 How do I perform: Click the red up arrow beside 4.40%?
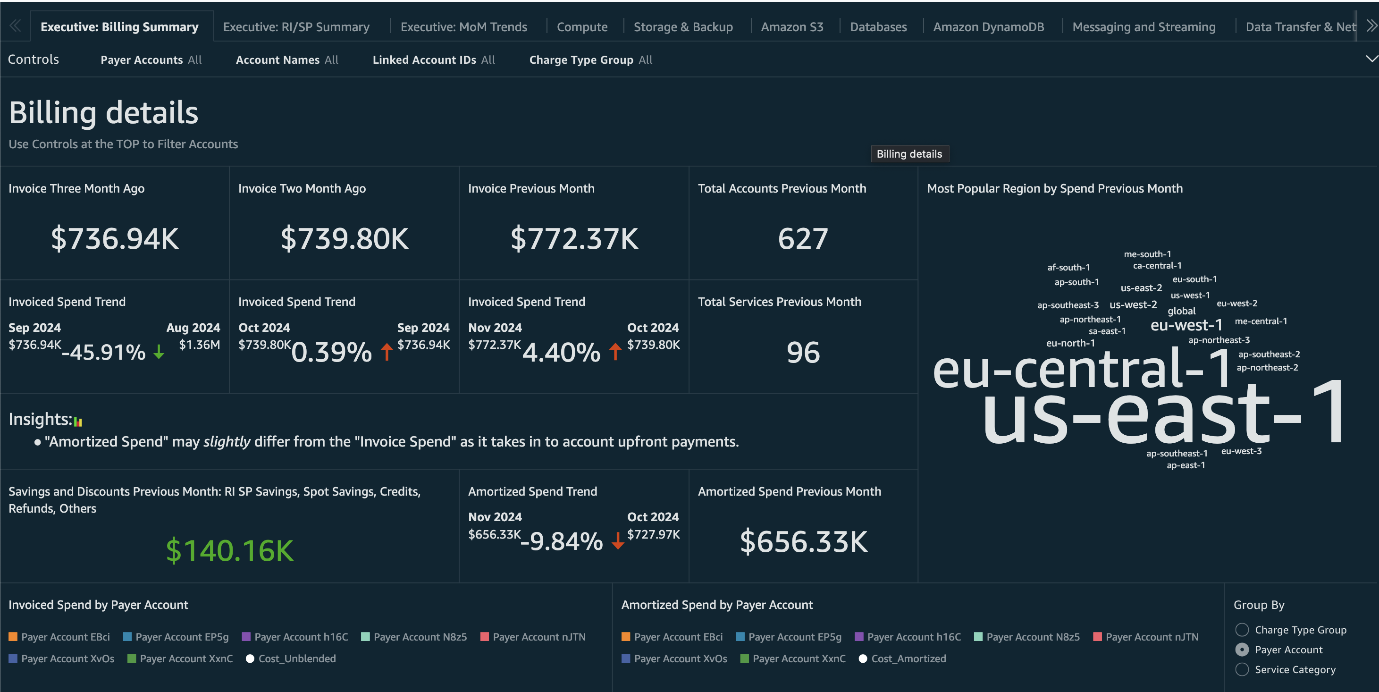click(615, 353)
